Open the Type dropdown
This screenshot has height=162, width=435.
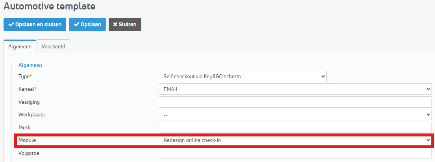(x=242, y=76)
